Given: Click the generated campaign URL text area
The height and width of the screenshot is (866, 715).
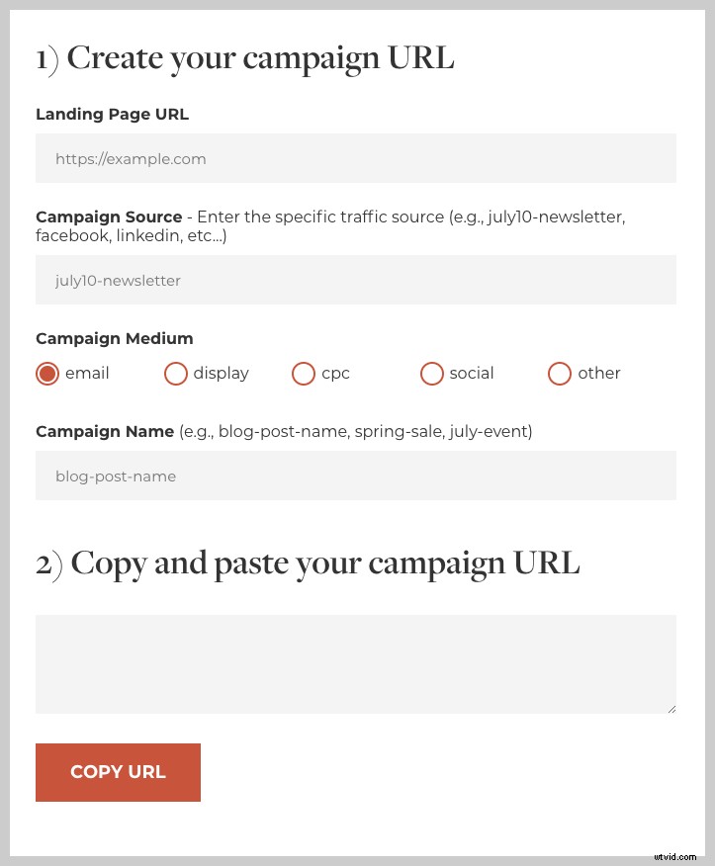Looking at the screenshot, I should click(356, 663).
